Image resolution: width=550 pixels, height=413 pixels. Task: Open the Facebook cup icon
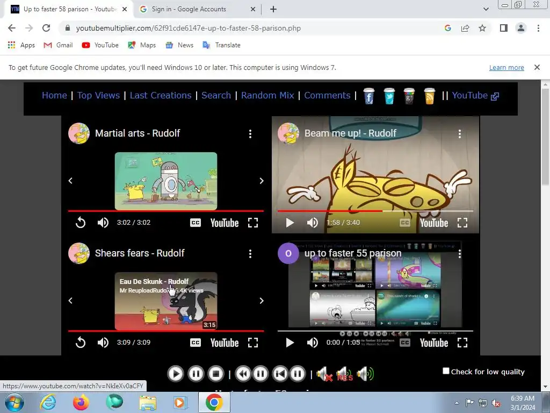point(368,96)
